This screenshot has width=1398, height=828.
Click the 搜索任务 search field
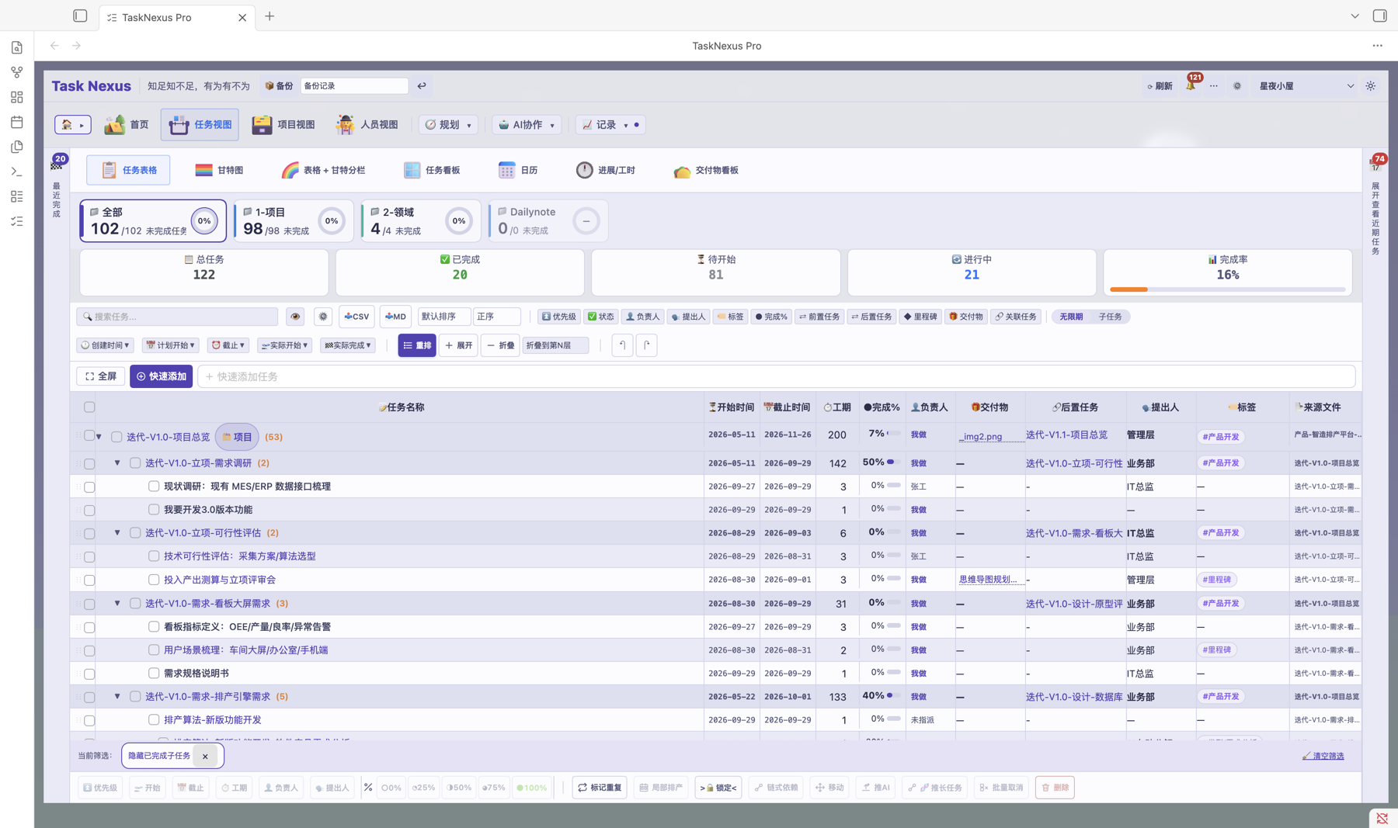tap(177, 317)
